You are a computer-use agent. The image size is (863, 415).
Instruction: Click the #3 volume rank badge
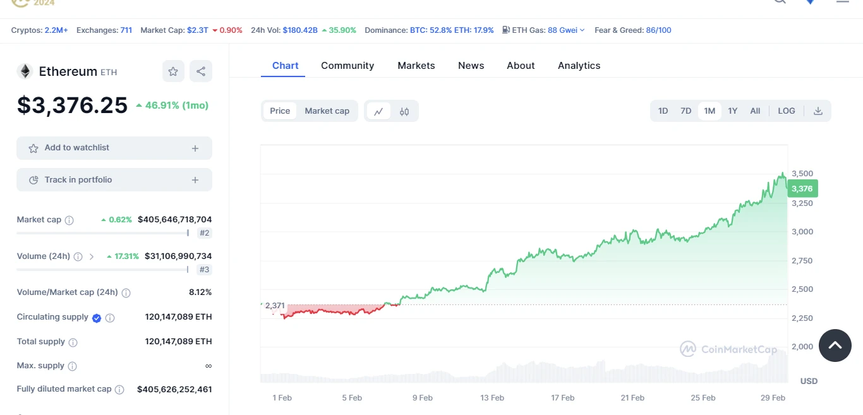coord(205,270)
